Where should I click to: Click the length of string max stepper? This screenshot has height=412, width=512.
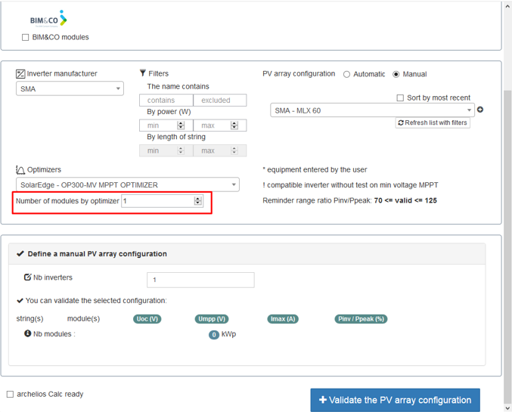234,150
